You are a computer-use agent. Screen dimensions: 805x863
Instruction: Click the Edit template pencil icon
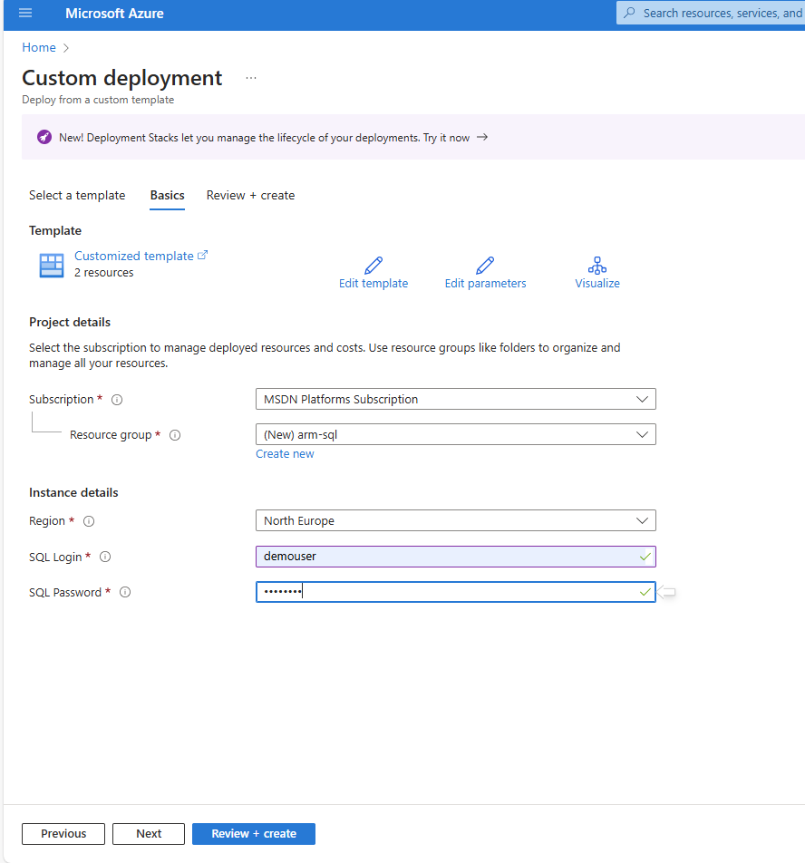tap(373, 266)
